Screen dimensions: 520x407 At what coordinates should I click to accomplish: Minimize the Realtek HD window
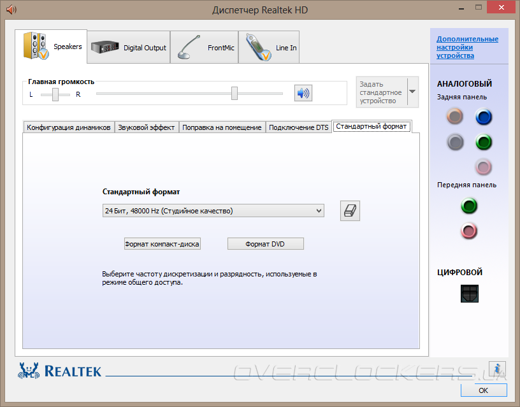pos(461,8)
